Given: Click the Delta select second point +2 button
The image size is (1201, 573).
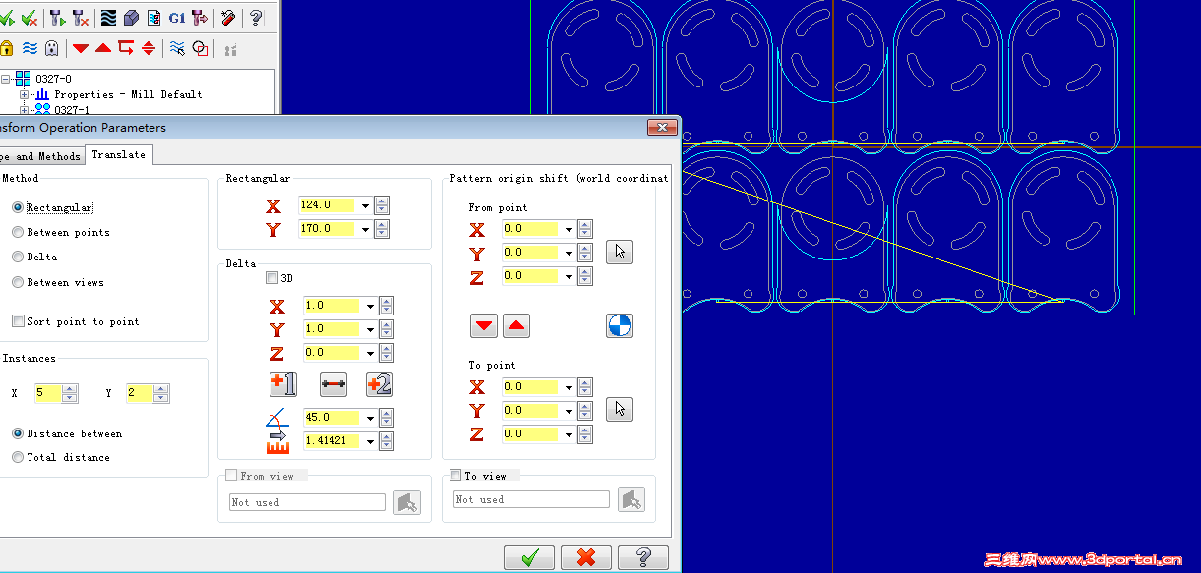Looking at the screenshot, I should [380, 385].
